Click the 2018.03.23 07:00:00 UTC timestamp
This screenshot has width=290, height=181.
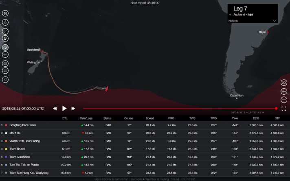[x=23, y=109]
